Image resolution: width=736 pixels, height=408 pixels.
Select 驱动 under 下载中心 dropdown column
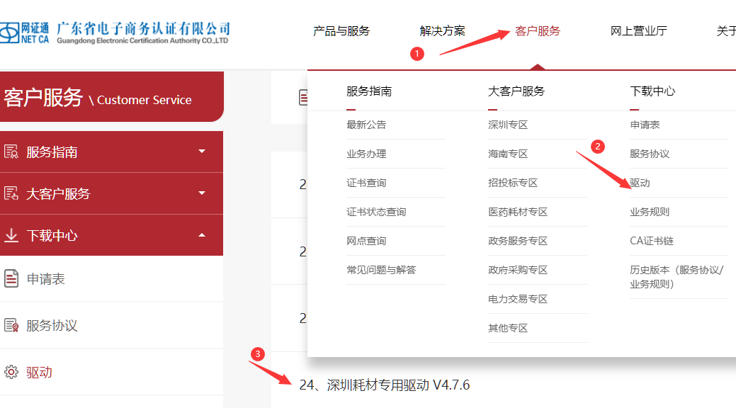coord(640,183)
